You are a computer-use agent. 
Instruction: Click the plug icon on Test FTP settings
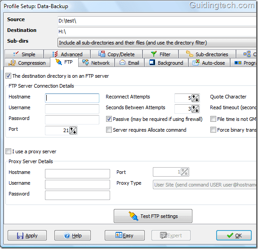coord(133,216)
